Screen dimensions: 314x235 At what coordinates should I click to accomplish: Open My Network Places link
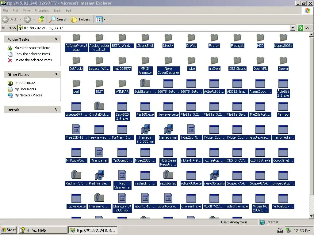pos(28,95)
